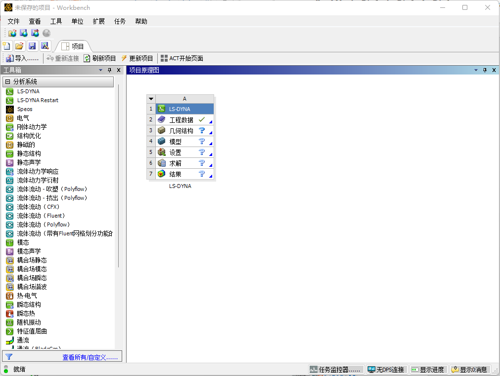Select the 工程数据 cell in system A
The height and width of the screenshot is (376, 500).
coord(184,120)
